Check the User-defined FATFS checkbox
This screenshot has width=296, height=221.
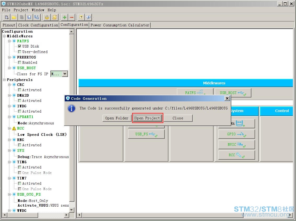coord(19,52)
